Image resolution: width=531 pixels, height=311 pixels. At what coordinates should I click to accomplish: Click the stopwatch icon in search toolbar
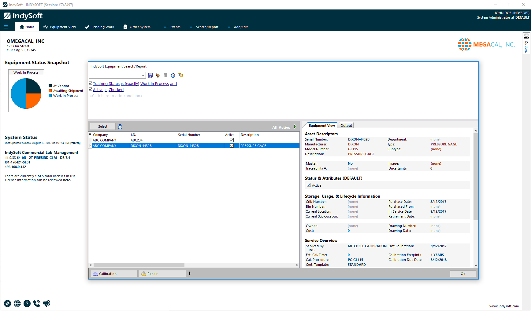(173, 75)
